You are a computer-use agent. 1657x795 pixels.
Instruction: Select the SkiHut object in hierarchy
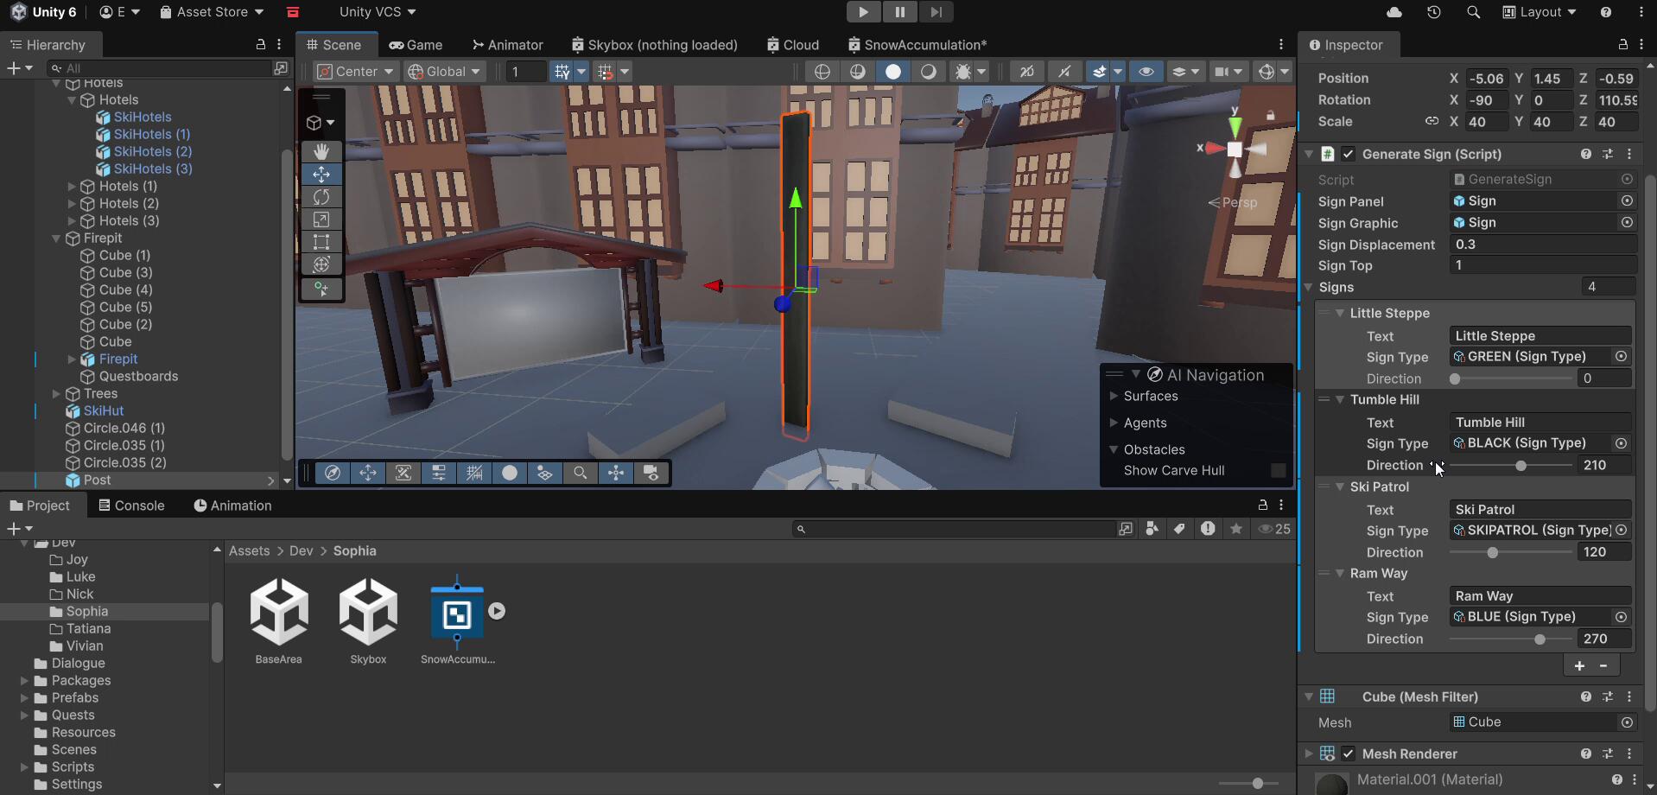pyautogui.click(x=104, y=410)
